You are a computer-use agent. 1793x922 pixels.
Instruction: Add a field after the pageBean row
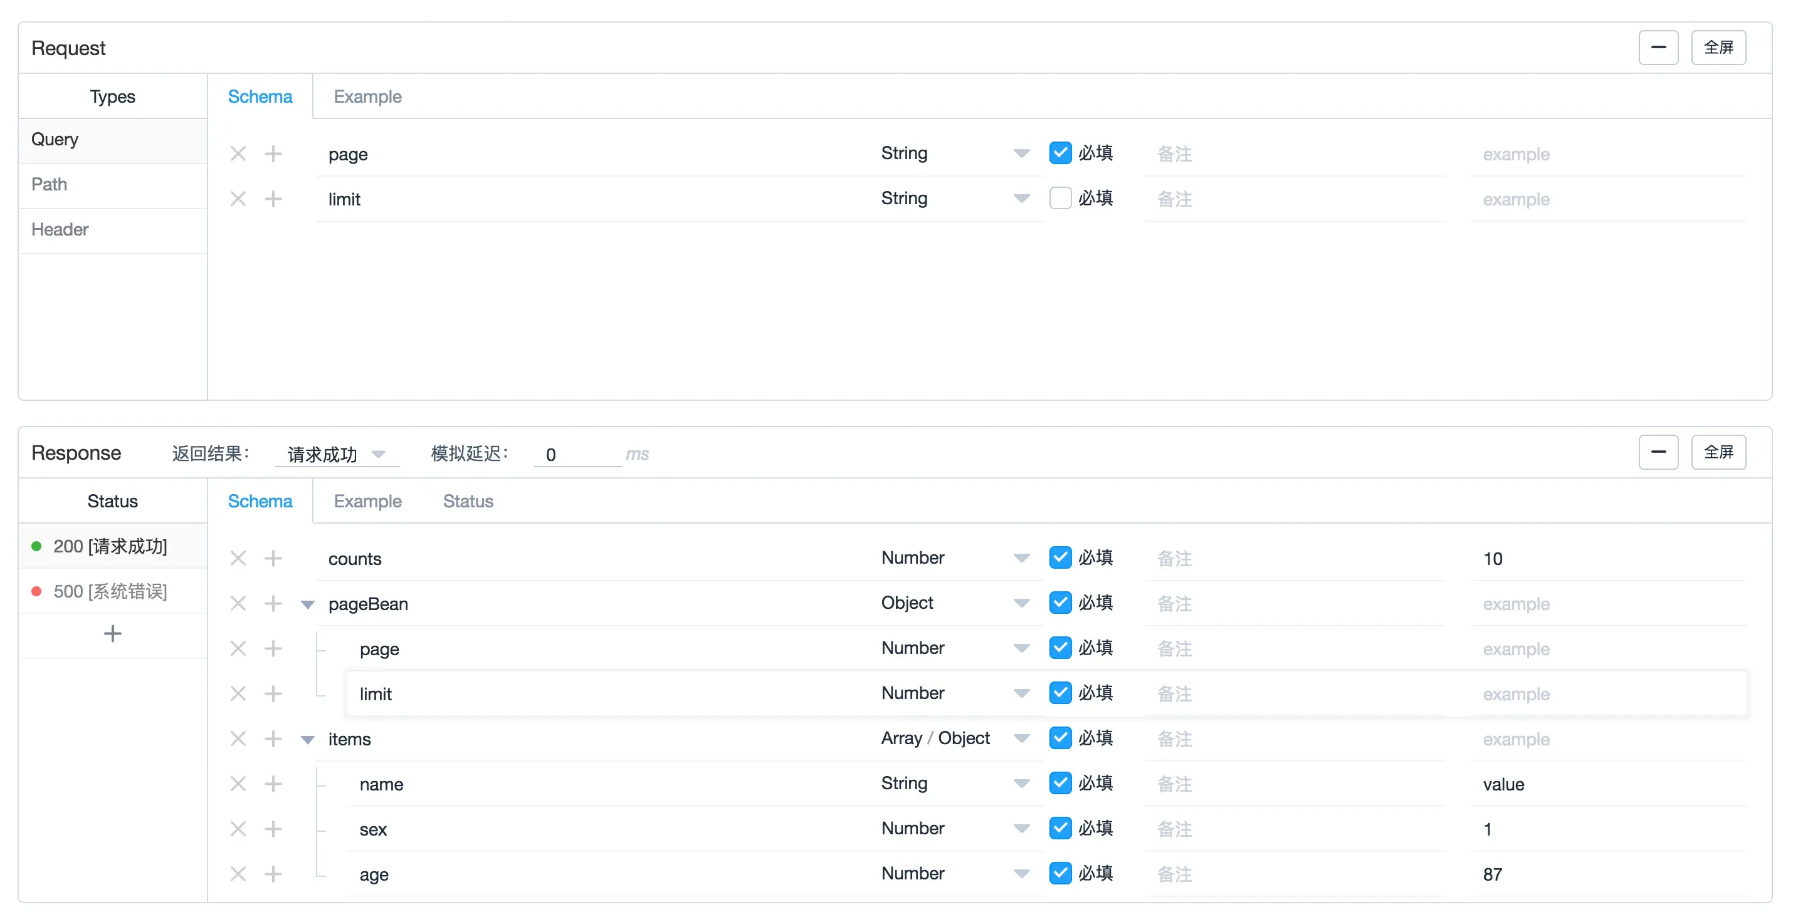pyautogui.click(x=273, y=604)
